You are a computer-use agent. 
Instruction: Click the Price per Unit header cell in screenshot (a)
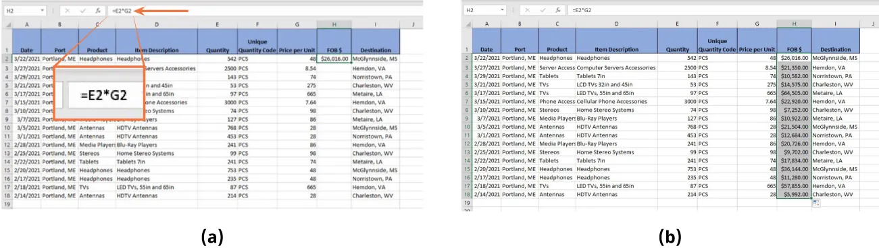pos(297,41)
